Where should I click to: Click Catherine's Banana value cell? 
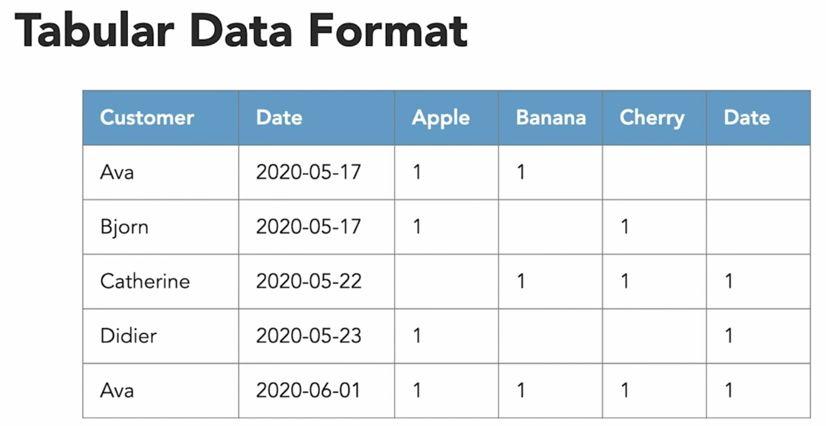point(521,281)
